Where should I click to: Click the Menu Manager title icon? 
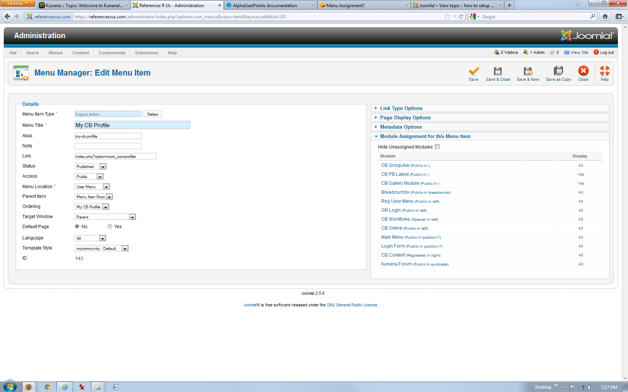point(21,73)
